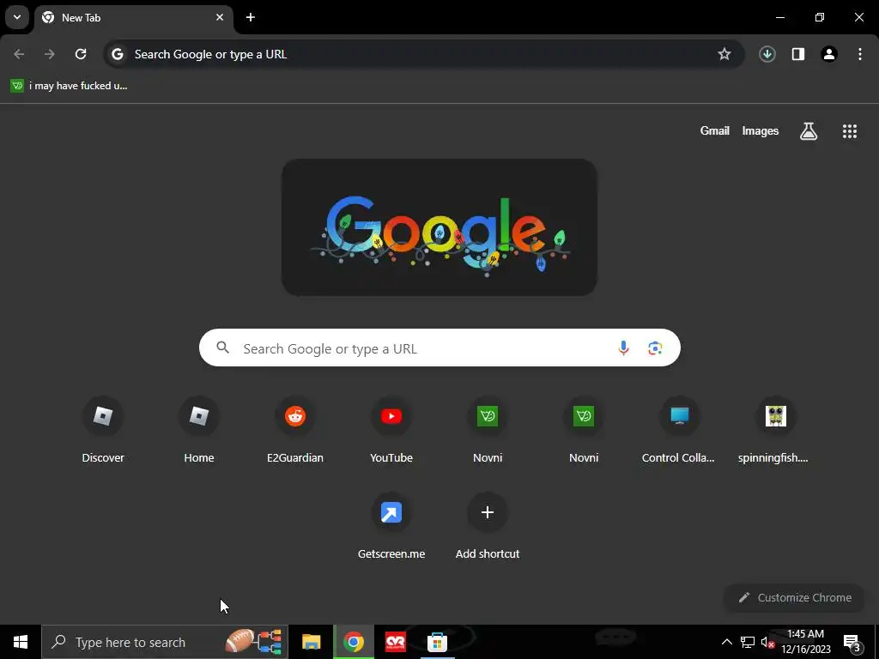Click Customize Chrome button
The height and width of the screenshot is (659, 879).
tap(795, 597)
